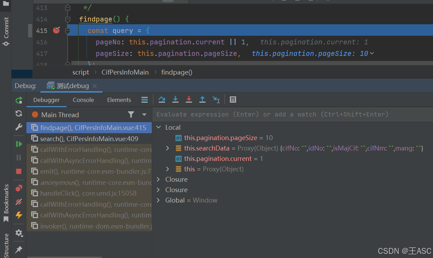Click the red Force Step Into icon
Screen dimensions: 433x258
point(189,100)
